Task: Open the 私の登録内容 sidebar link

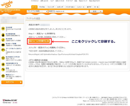Action: [11, 34]
